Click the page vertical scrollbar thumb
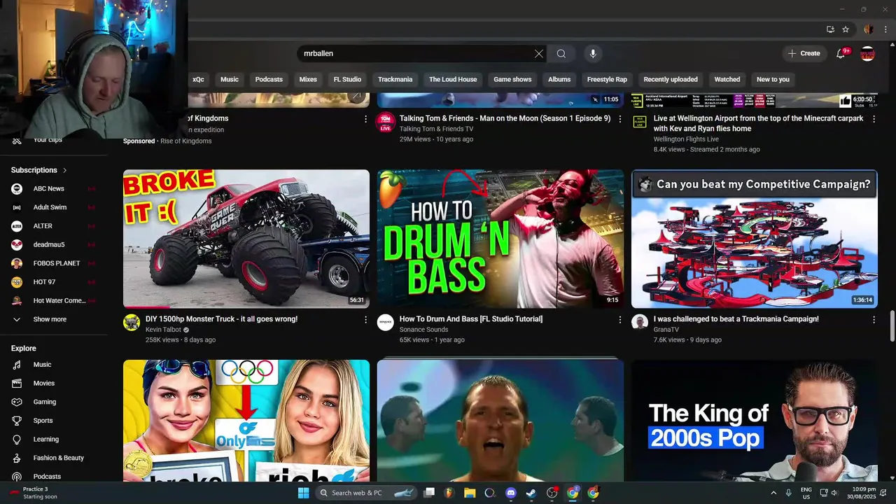Viewport: 896px width, 504px height. 892,327
